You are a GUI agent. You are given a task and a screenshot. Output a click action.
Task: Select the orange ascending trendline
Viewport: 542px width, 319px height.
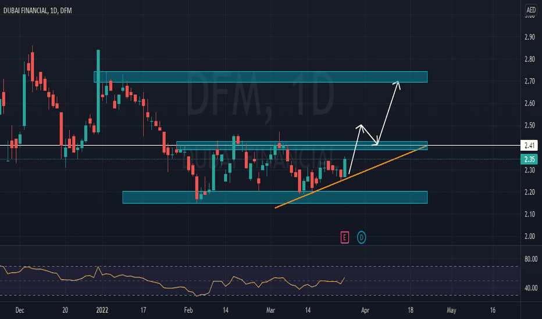tap(351, 177)
